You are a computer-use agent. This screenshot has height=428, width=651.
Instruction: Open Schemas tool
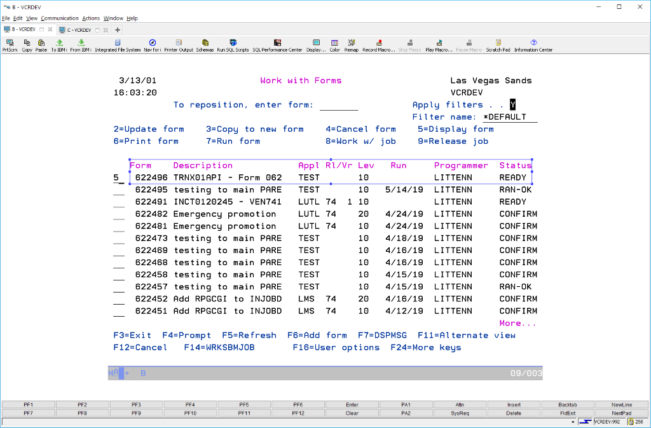click(205, 45)
